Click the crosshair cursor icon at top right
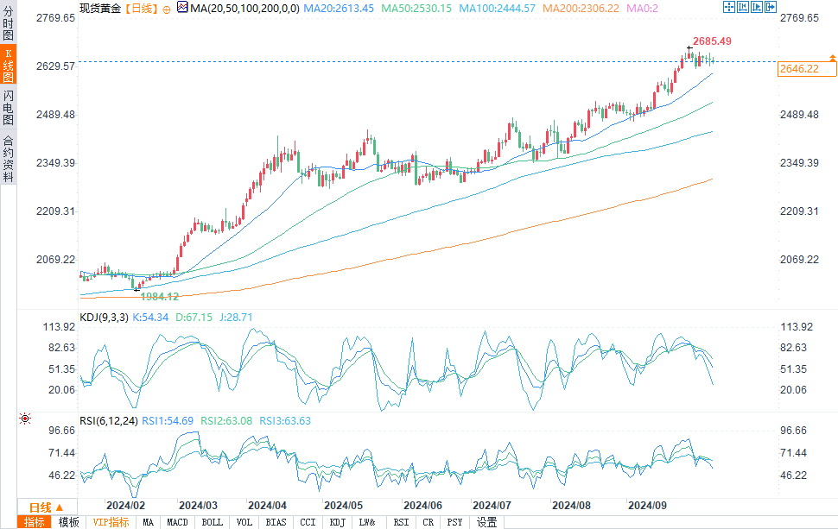 click(728, 7)
